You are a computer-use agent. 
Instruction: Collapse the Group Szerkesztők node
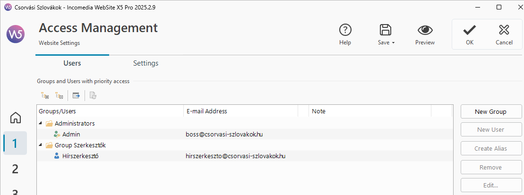pos(40,145)
